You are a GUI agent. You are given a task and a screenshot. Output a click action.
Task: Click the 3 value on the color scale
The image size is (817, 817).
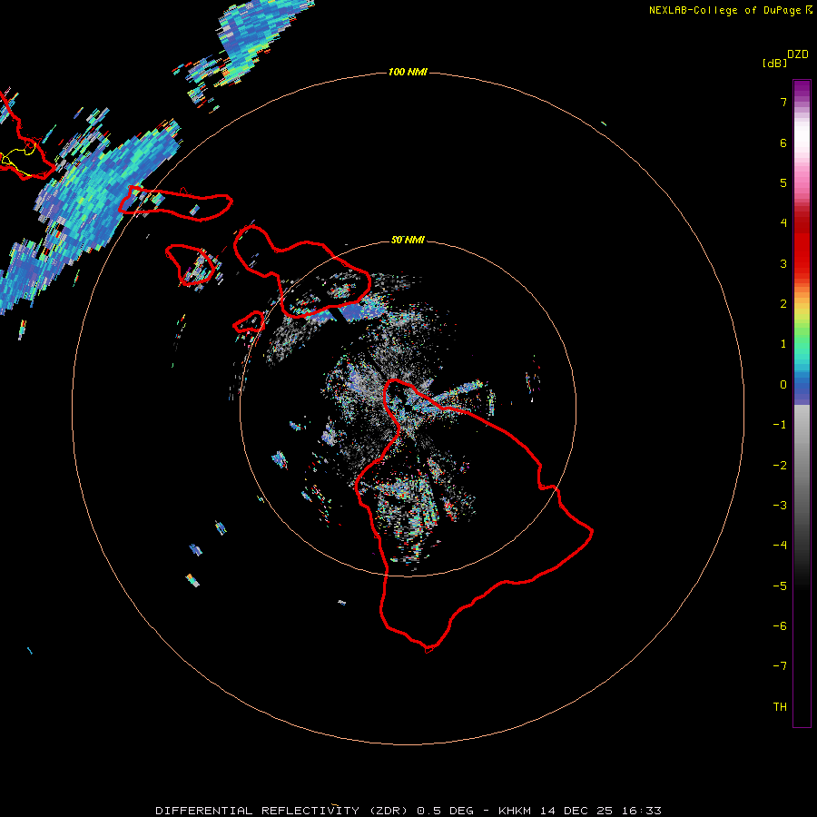tap(783, 263)
